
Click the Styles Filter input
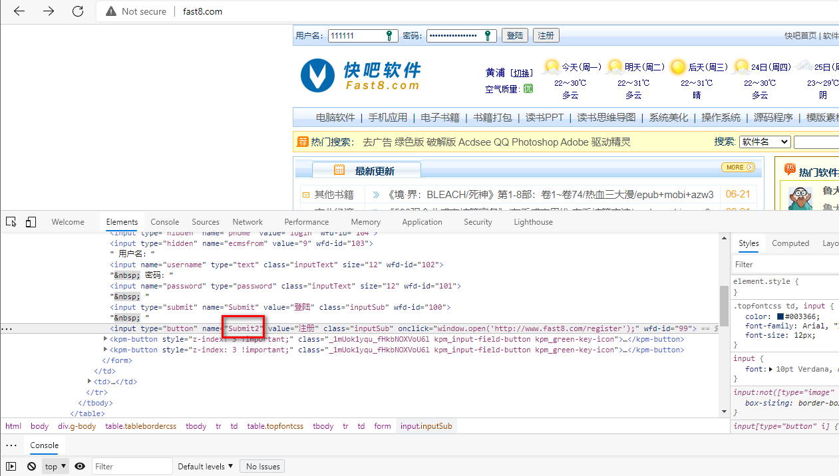tap(785, 265)
